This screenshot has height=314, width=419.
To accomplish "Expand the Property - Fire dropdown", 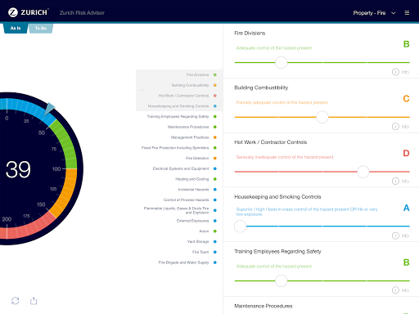I will (374, 13).
